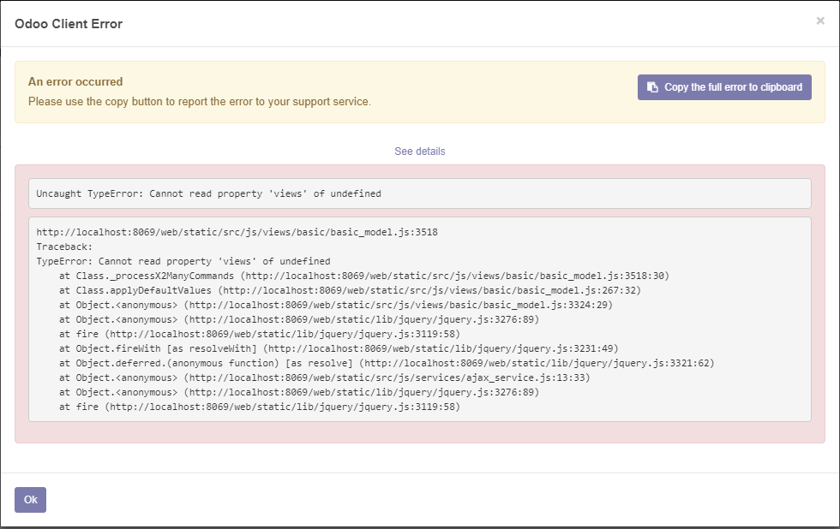This screenshot has height=529, width=840.
Task: Click the Class.applyDefaultValues trace line
Action: [350, 290]
